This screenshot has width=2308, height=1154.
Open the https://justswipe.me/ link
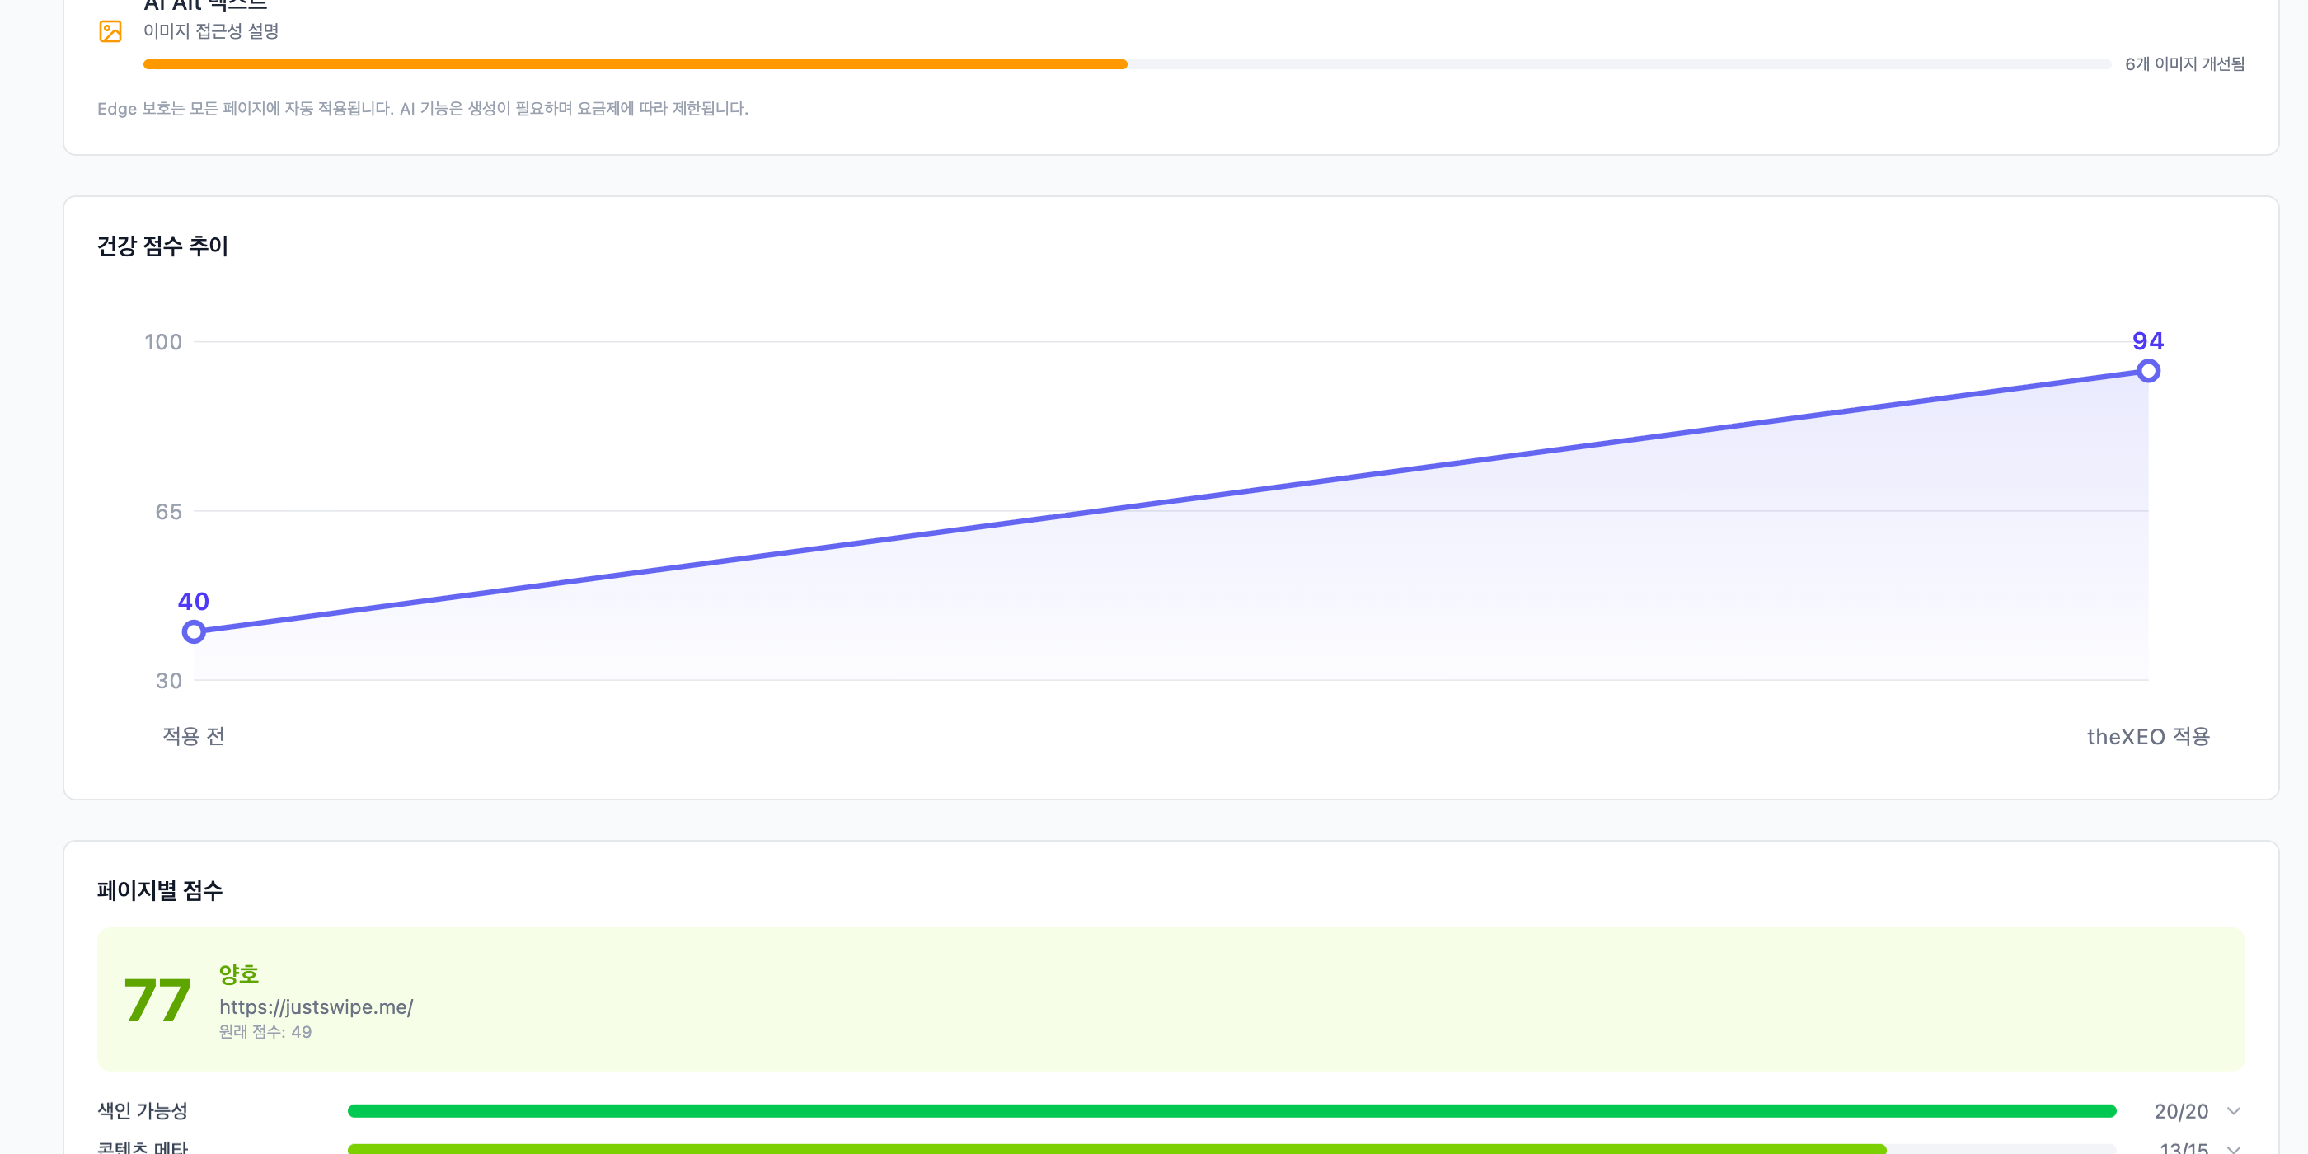pos(317,1006)
